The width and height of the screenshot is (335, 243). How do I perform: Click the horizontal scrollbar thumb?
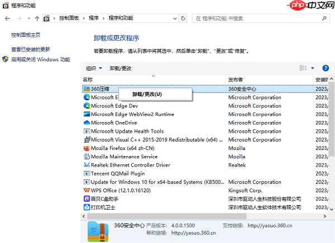[166, 216]
